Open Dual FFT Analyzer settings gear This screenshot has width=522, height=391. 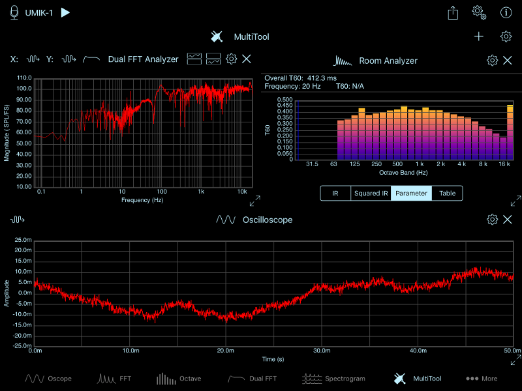(x=231, y=59)
